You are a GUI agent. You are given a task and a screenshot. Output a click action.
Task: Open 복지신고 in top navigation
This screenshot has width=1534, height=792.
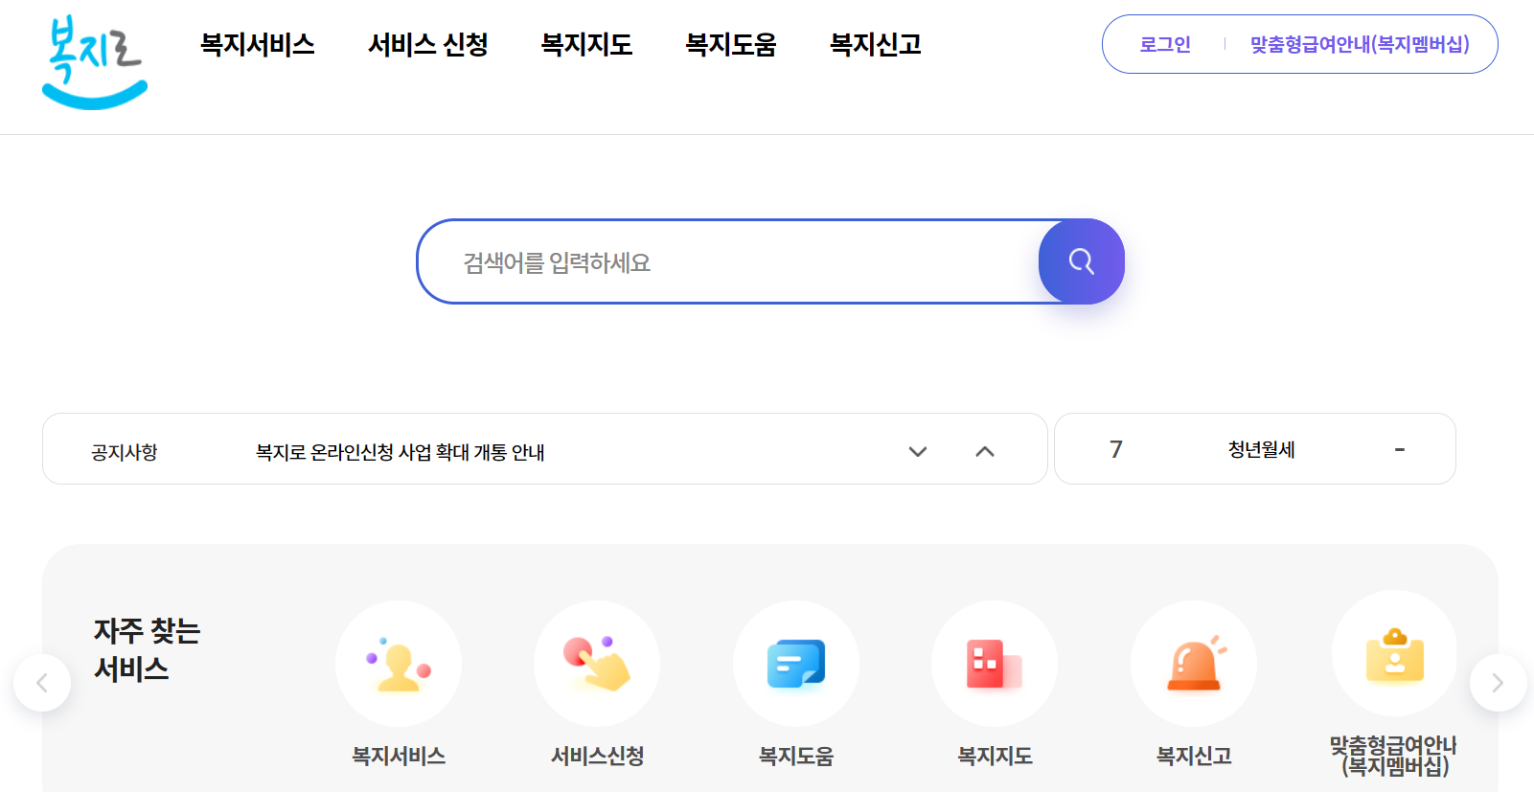(876, 44)
